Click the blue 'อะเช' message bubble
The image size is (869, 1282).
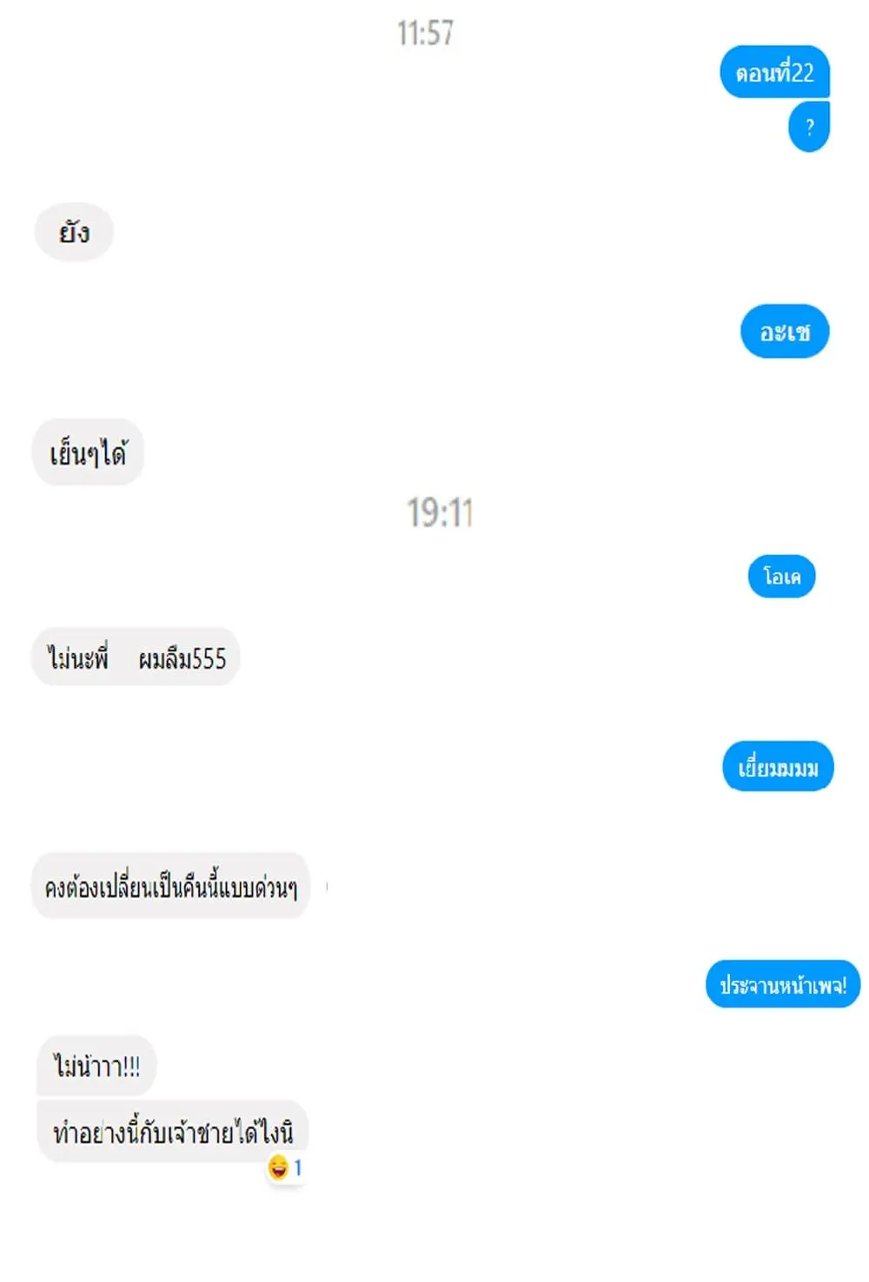(785, 331)
